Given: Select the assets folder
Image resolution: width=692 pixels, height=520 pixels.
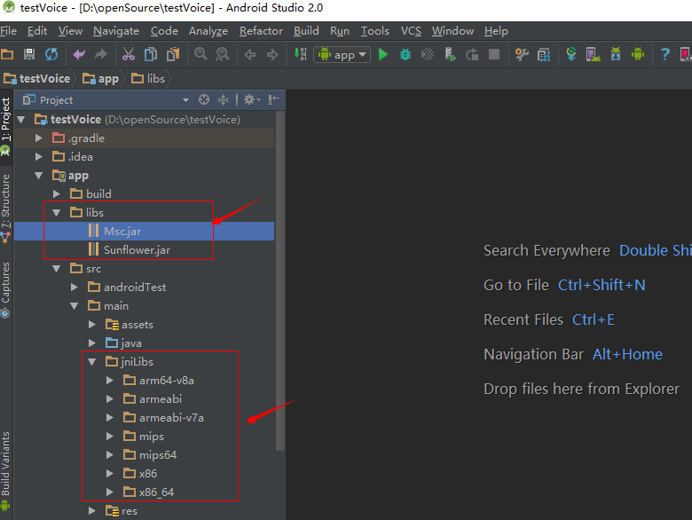Looking at the screenshot, I should point(144,325).
